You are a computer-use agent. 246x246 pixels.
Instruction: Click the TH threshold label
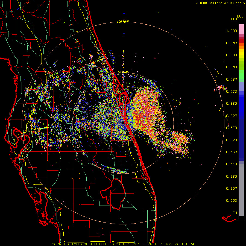coord(235,213)
